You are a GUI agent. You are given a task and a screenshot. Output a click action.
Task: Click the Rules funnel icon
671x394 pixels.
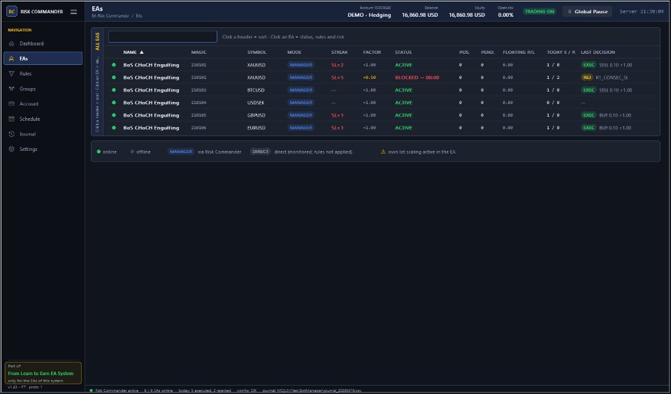[12, 73]
